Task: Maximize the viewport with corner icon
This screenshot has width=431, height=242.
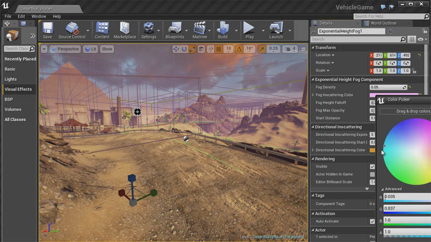Action: pyautogui.click(x=303, y=49)
